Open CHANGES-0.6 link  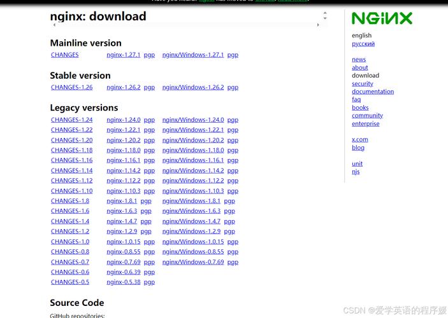70,272
